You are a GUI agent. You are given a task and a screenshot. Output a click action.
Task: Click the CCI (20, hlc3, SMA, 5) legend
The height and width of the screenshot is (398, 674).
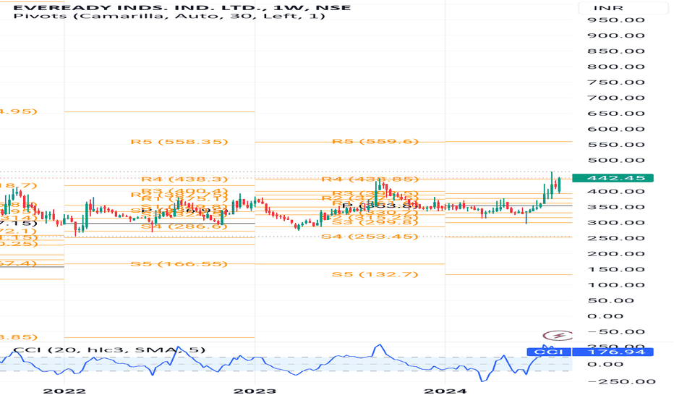[x=110, y=350]
